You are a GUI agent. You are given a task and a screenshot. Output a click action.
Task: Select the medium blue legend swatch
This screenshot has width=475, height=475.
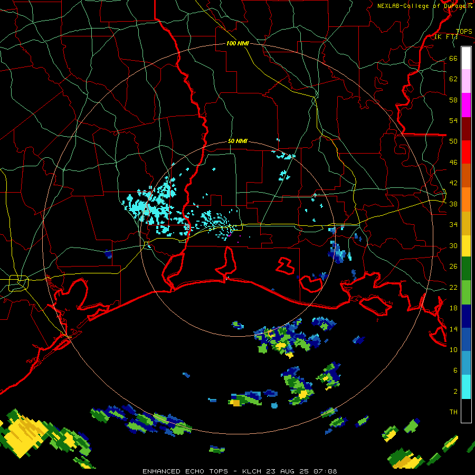point(466,340)
